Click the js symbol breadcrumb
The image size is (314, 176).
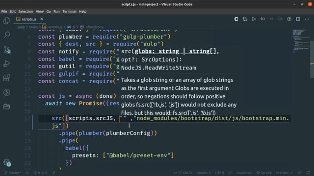71,27
